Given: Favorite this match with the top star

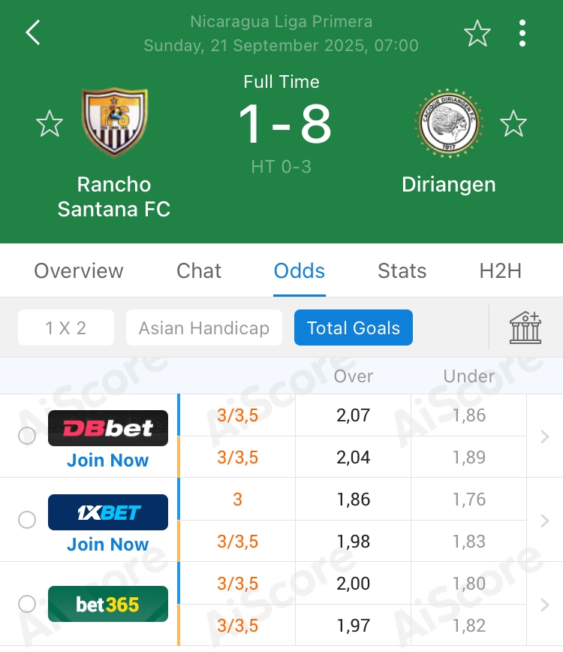Looking at the screenshot, I should coord(477,33).
